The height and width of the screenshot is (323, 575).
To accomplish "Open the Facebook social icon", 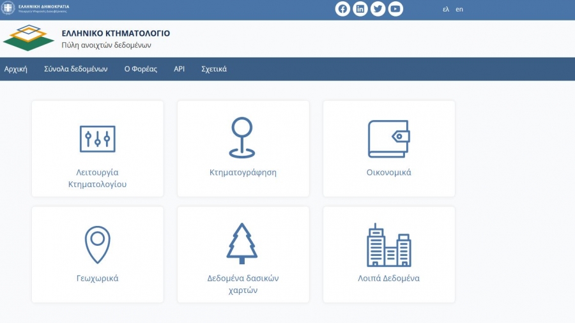I will [x=342, y=9].
